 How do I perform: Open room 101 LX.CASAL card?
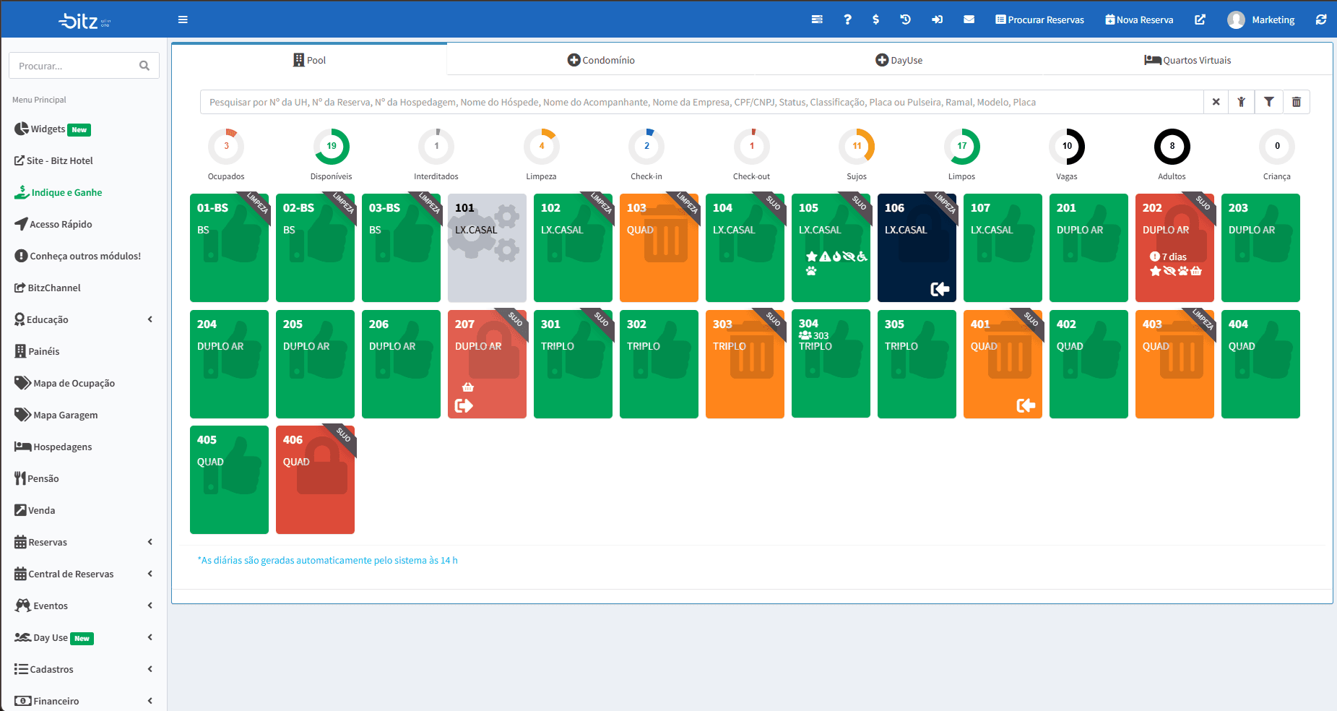coord(487,248)
